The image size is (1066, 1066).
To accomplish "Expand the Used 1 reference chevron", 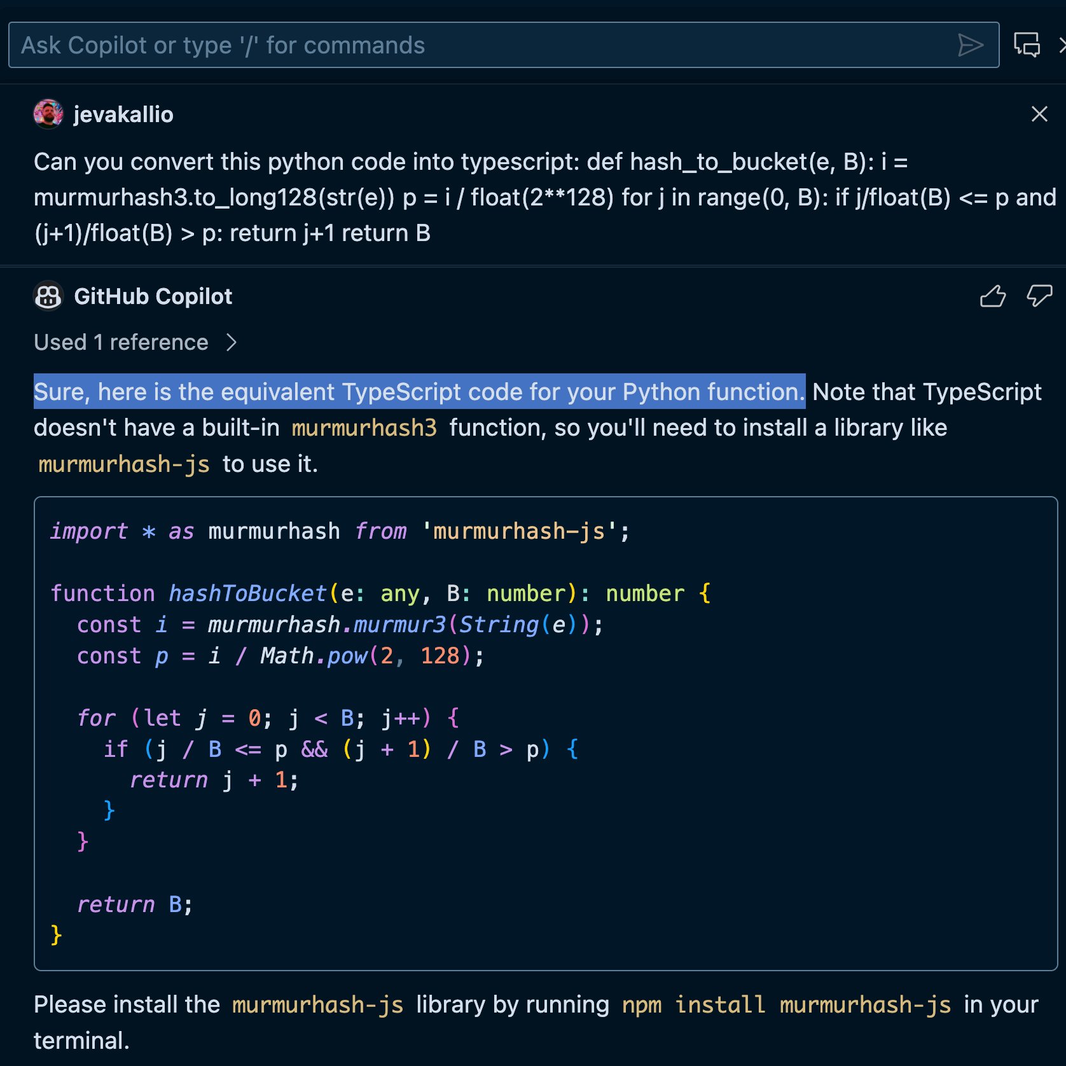I will coord(232,343).
